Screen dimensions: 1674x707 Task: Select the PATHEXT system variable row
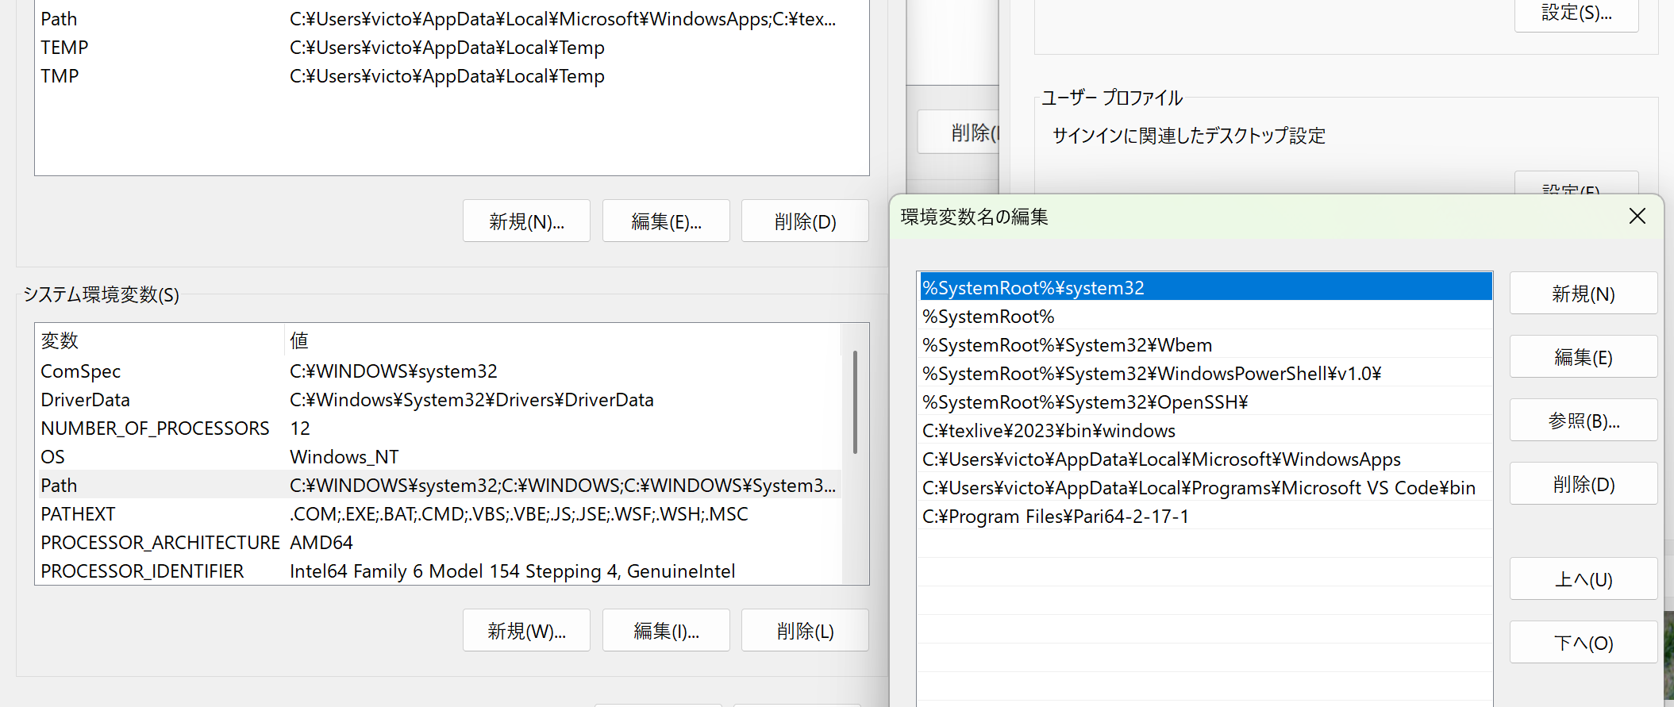439,513
